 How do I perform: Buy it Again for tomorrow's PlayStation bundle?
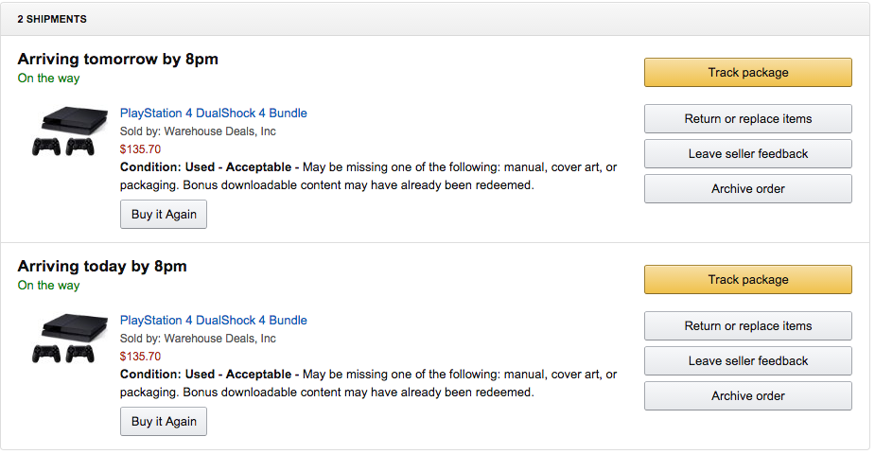coord(164,214)
